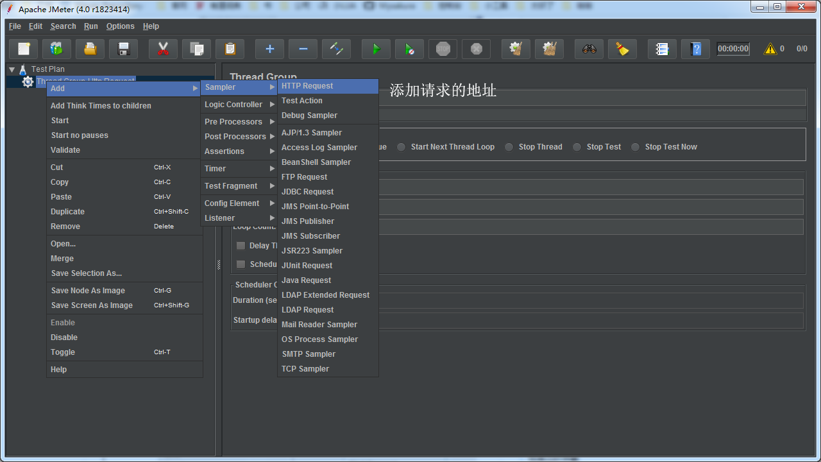Open the Help menu in menu bar
The width and height of the screenshot is (821, 462).
[x=151, y=26]
